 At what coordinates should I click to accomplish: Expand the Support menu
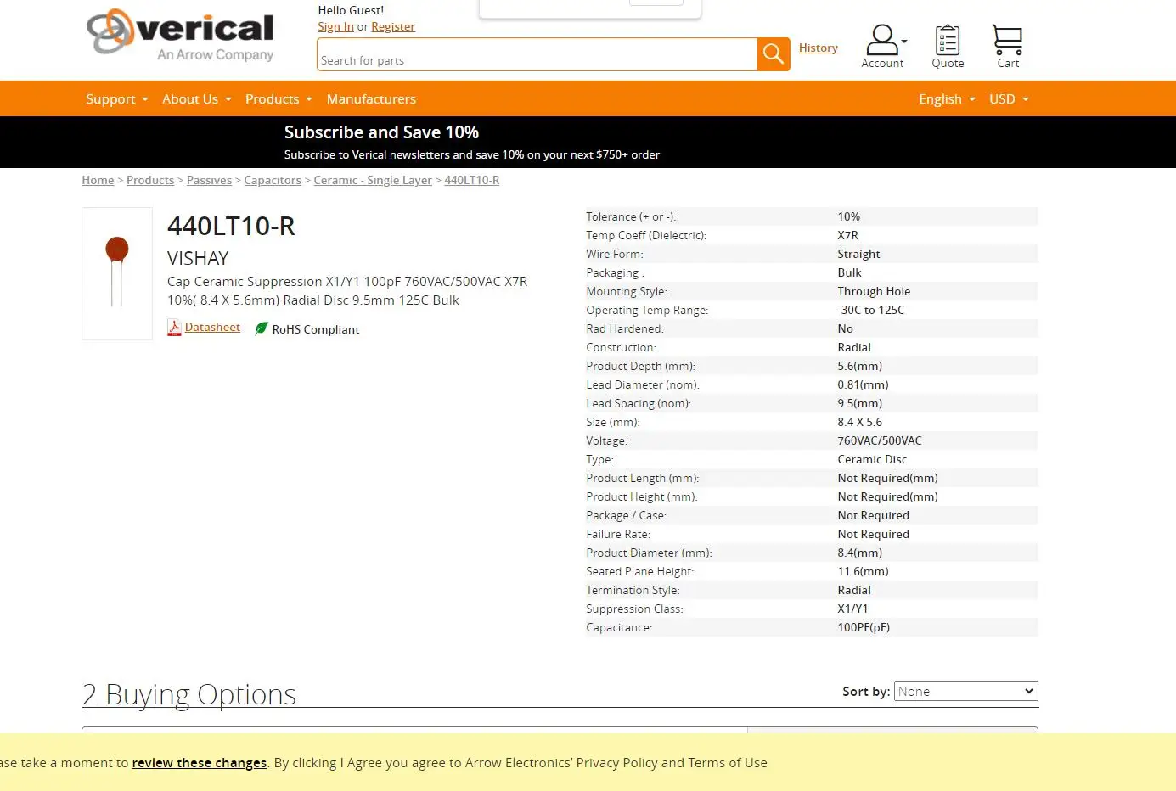(x=117, y=99)
